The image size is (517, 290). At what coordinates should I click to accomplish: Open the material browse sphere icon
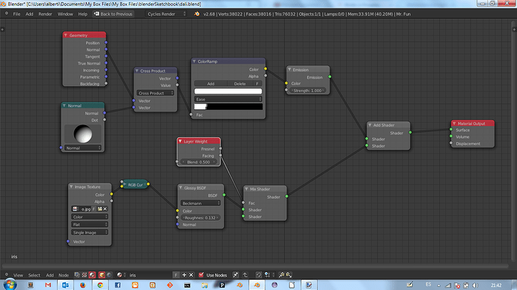(x=121, y=275)
